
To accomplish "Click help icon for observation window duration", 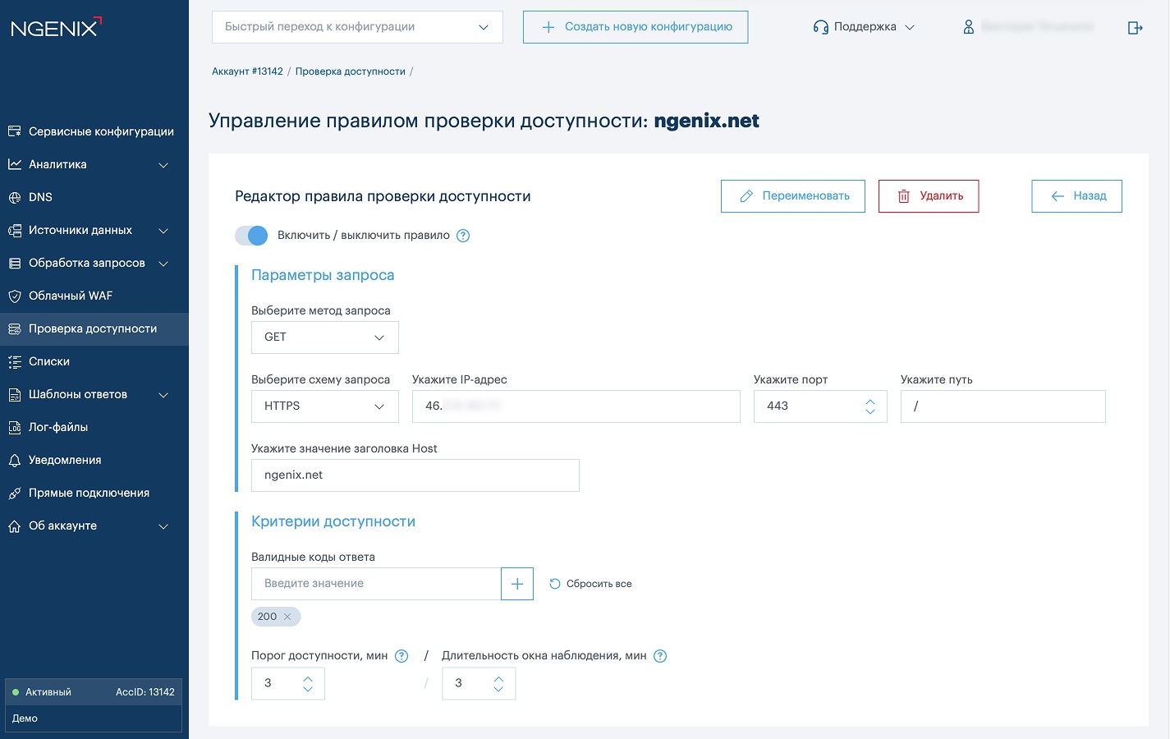I will pyautogui.click(x=660, y=656).
